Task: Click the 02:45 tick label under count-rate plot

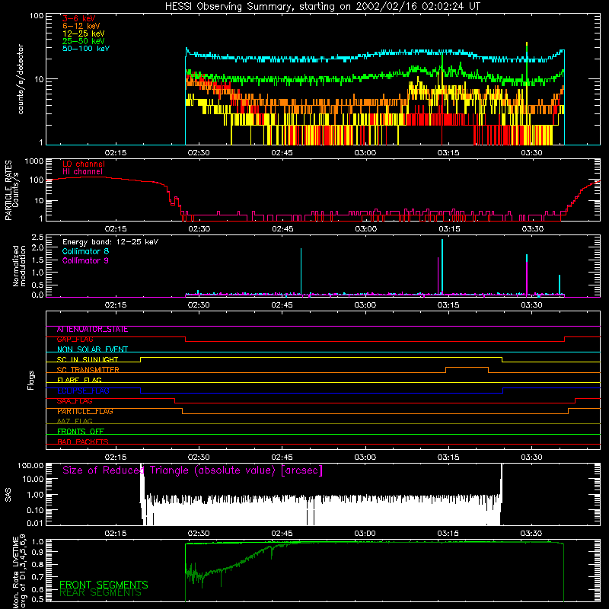Action: click(282, 153)
